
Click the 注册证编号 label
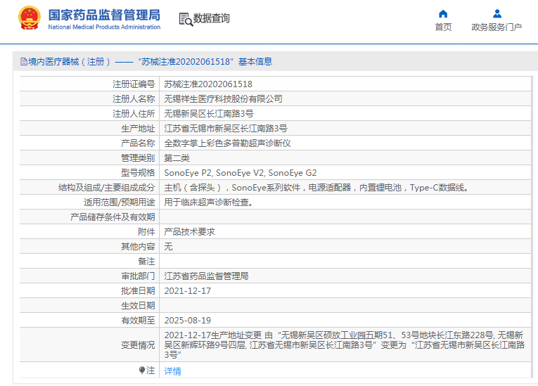point(134,84)
